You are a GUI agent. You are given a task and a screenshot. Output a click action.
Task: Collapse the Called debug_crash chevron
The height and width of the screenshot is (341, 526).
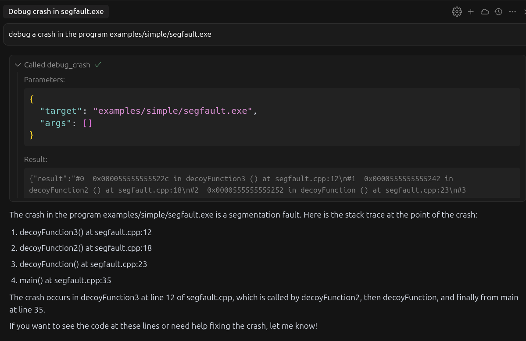(18, 65)
